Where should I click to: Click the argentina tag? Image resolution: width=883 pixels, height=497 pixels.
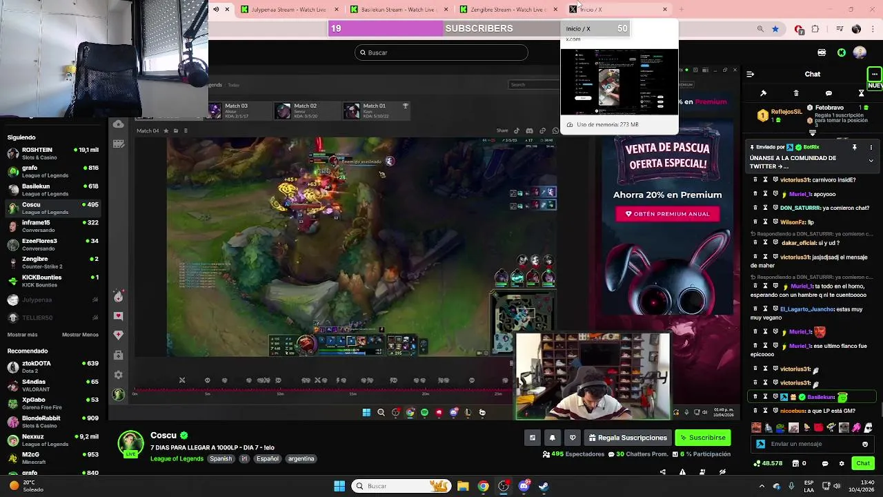pos(301,458)
